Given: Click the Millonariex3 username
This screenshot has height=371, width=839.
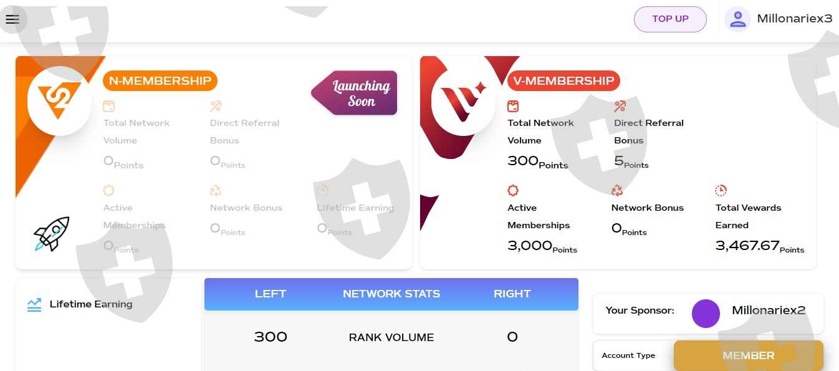Looking at the screenshot, I should (x=794, y=19).
